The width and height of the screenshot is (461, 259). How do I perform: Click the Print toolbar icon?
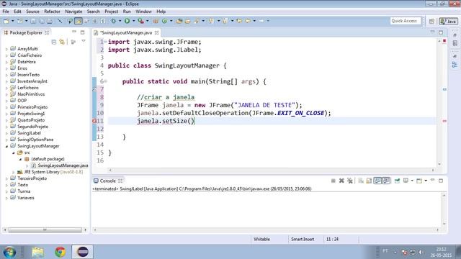(x=50, y=21)
